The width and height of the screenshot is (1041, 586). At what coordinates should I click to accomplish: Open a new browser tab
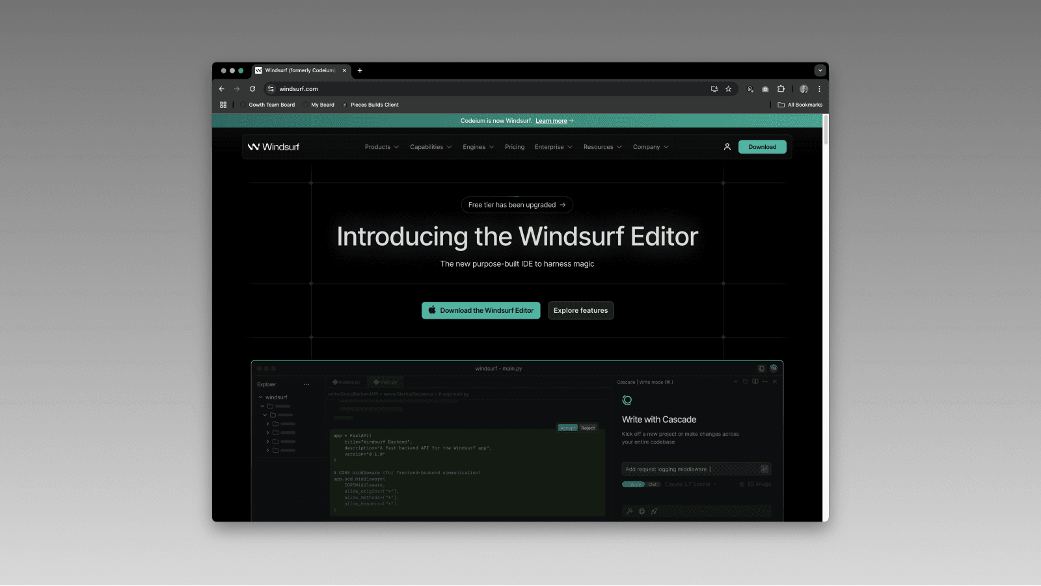point(360,70)
